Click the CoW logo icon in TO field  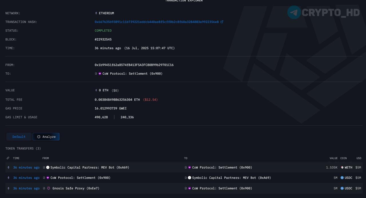coord(100,73)
